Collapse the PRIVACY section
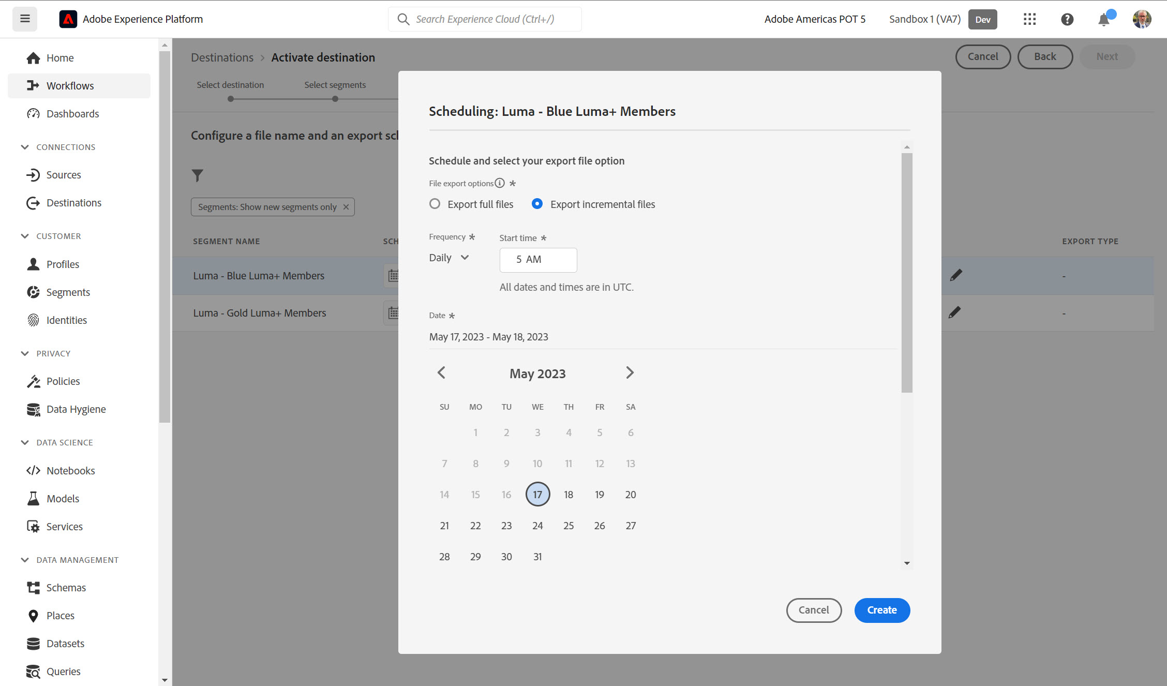This screenshot has height=686, width=1167. [x=25, y=353]
